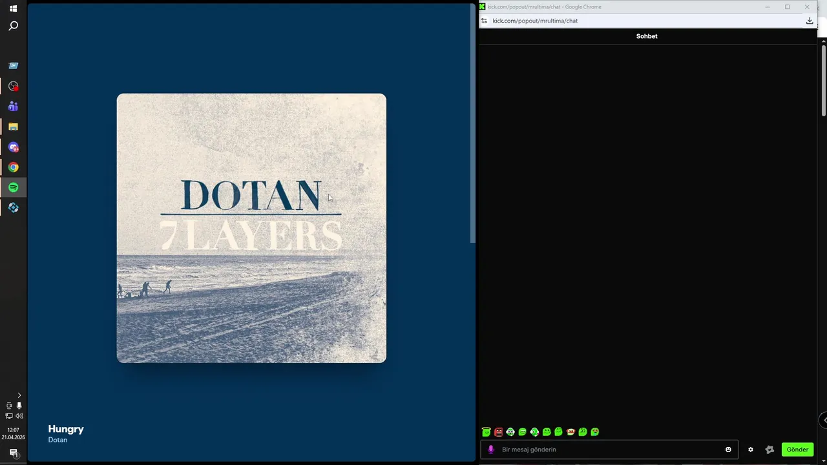Image resolution: width=827 pixels, height=465 pixels.
Task: Click the Chrome address bar with the kick.com URL
Action: [646, 21]
